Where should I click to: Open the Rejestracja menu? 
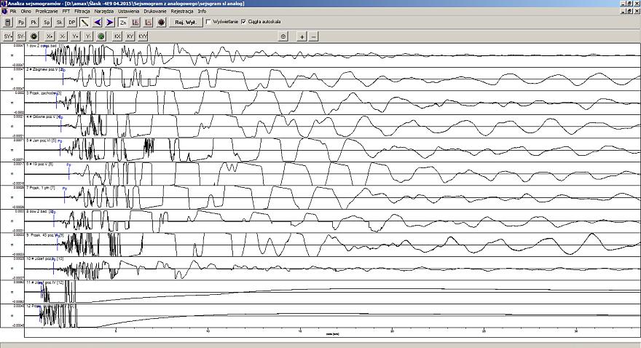pos(182,12)
